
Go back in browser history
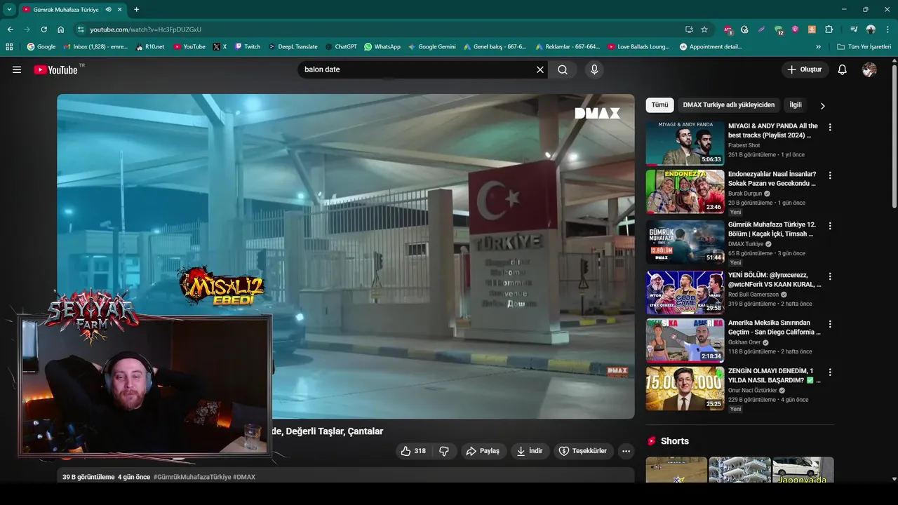pos(10,29)
